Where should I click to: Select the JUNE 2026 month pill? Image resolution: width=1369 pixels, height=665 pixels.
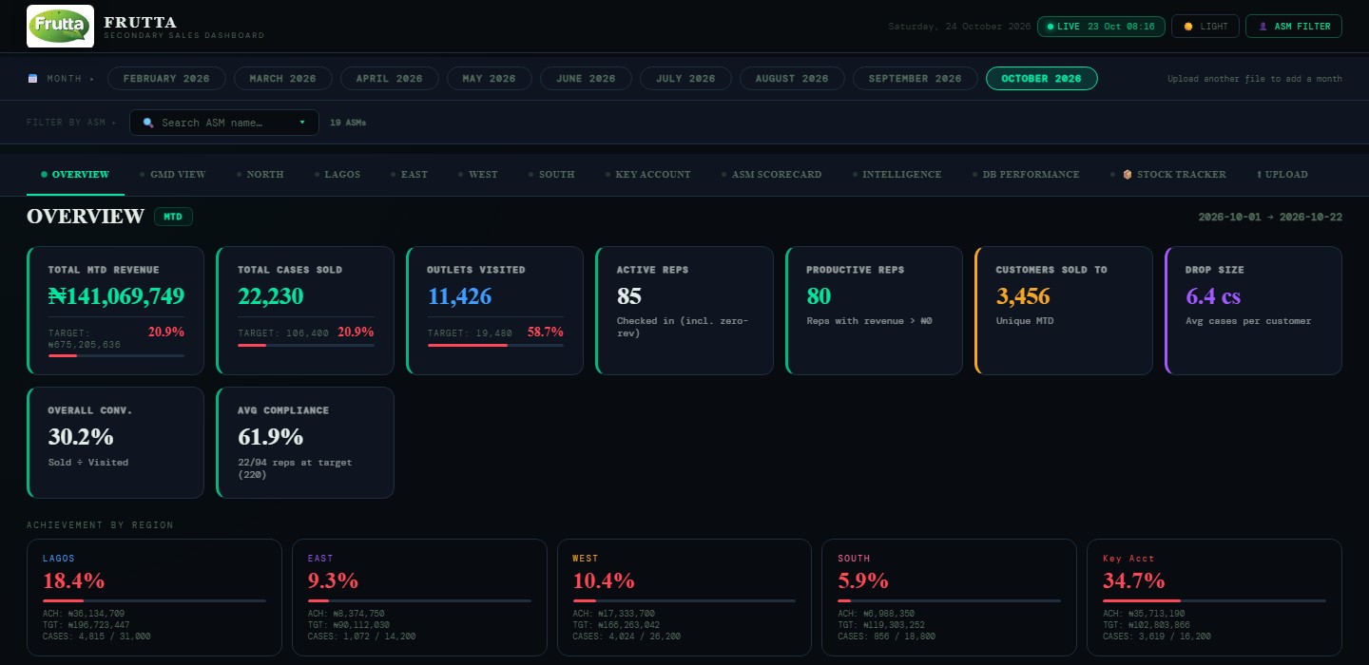tap(586, 79)
